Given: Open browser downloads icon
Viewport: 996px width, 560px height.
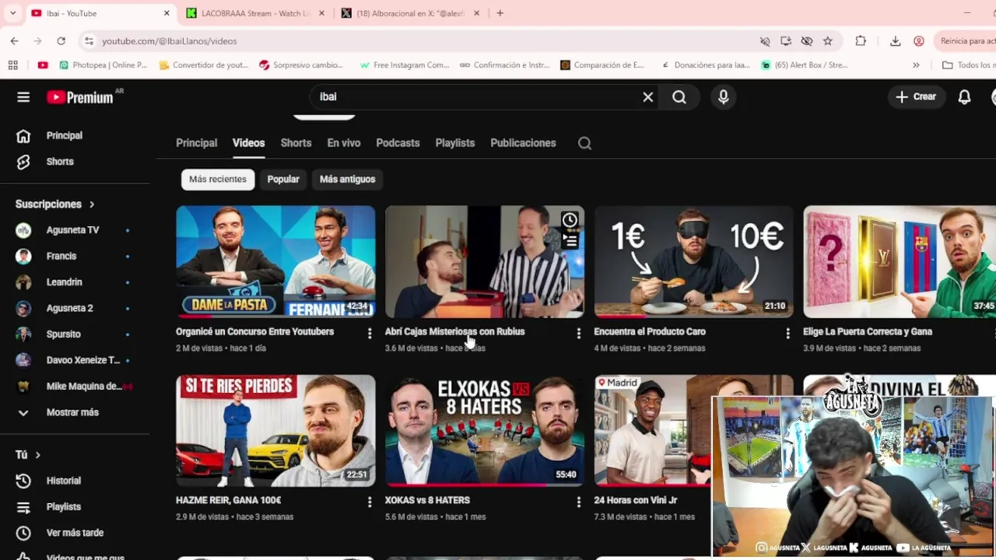Looking at the screenshot, I should tap(896, 40).
